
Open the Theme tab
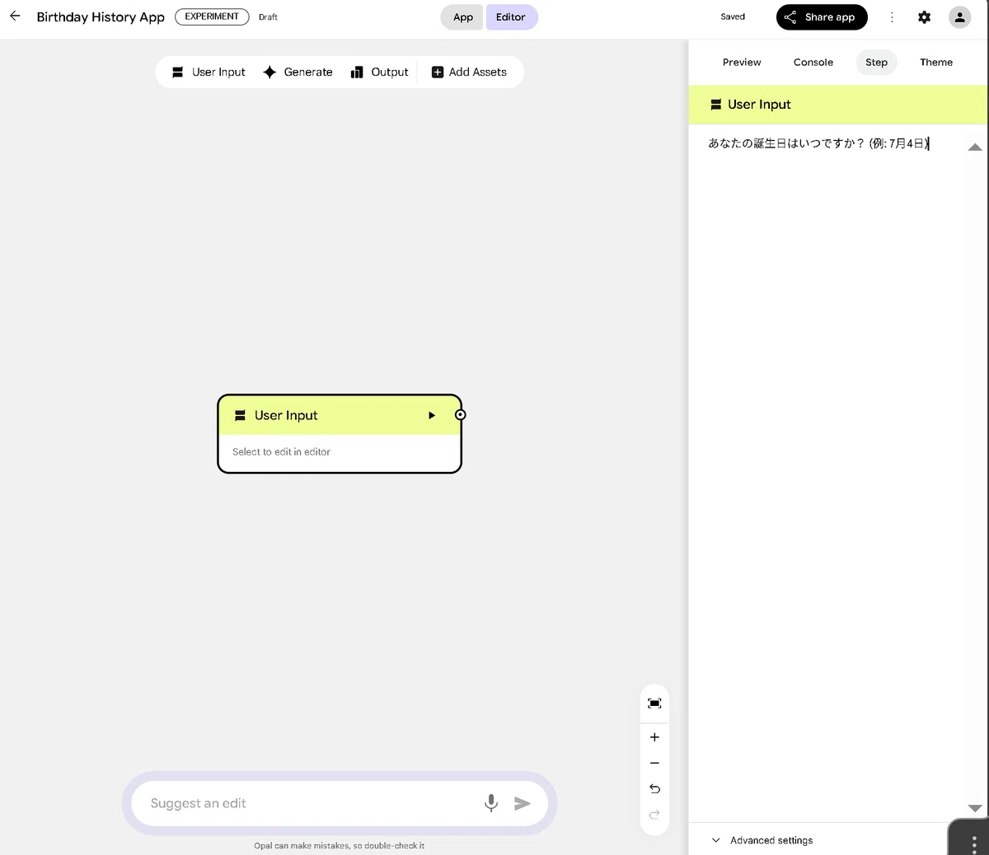tap(936, 63)
